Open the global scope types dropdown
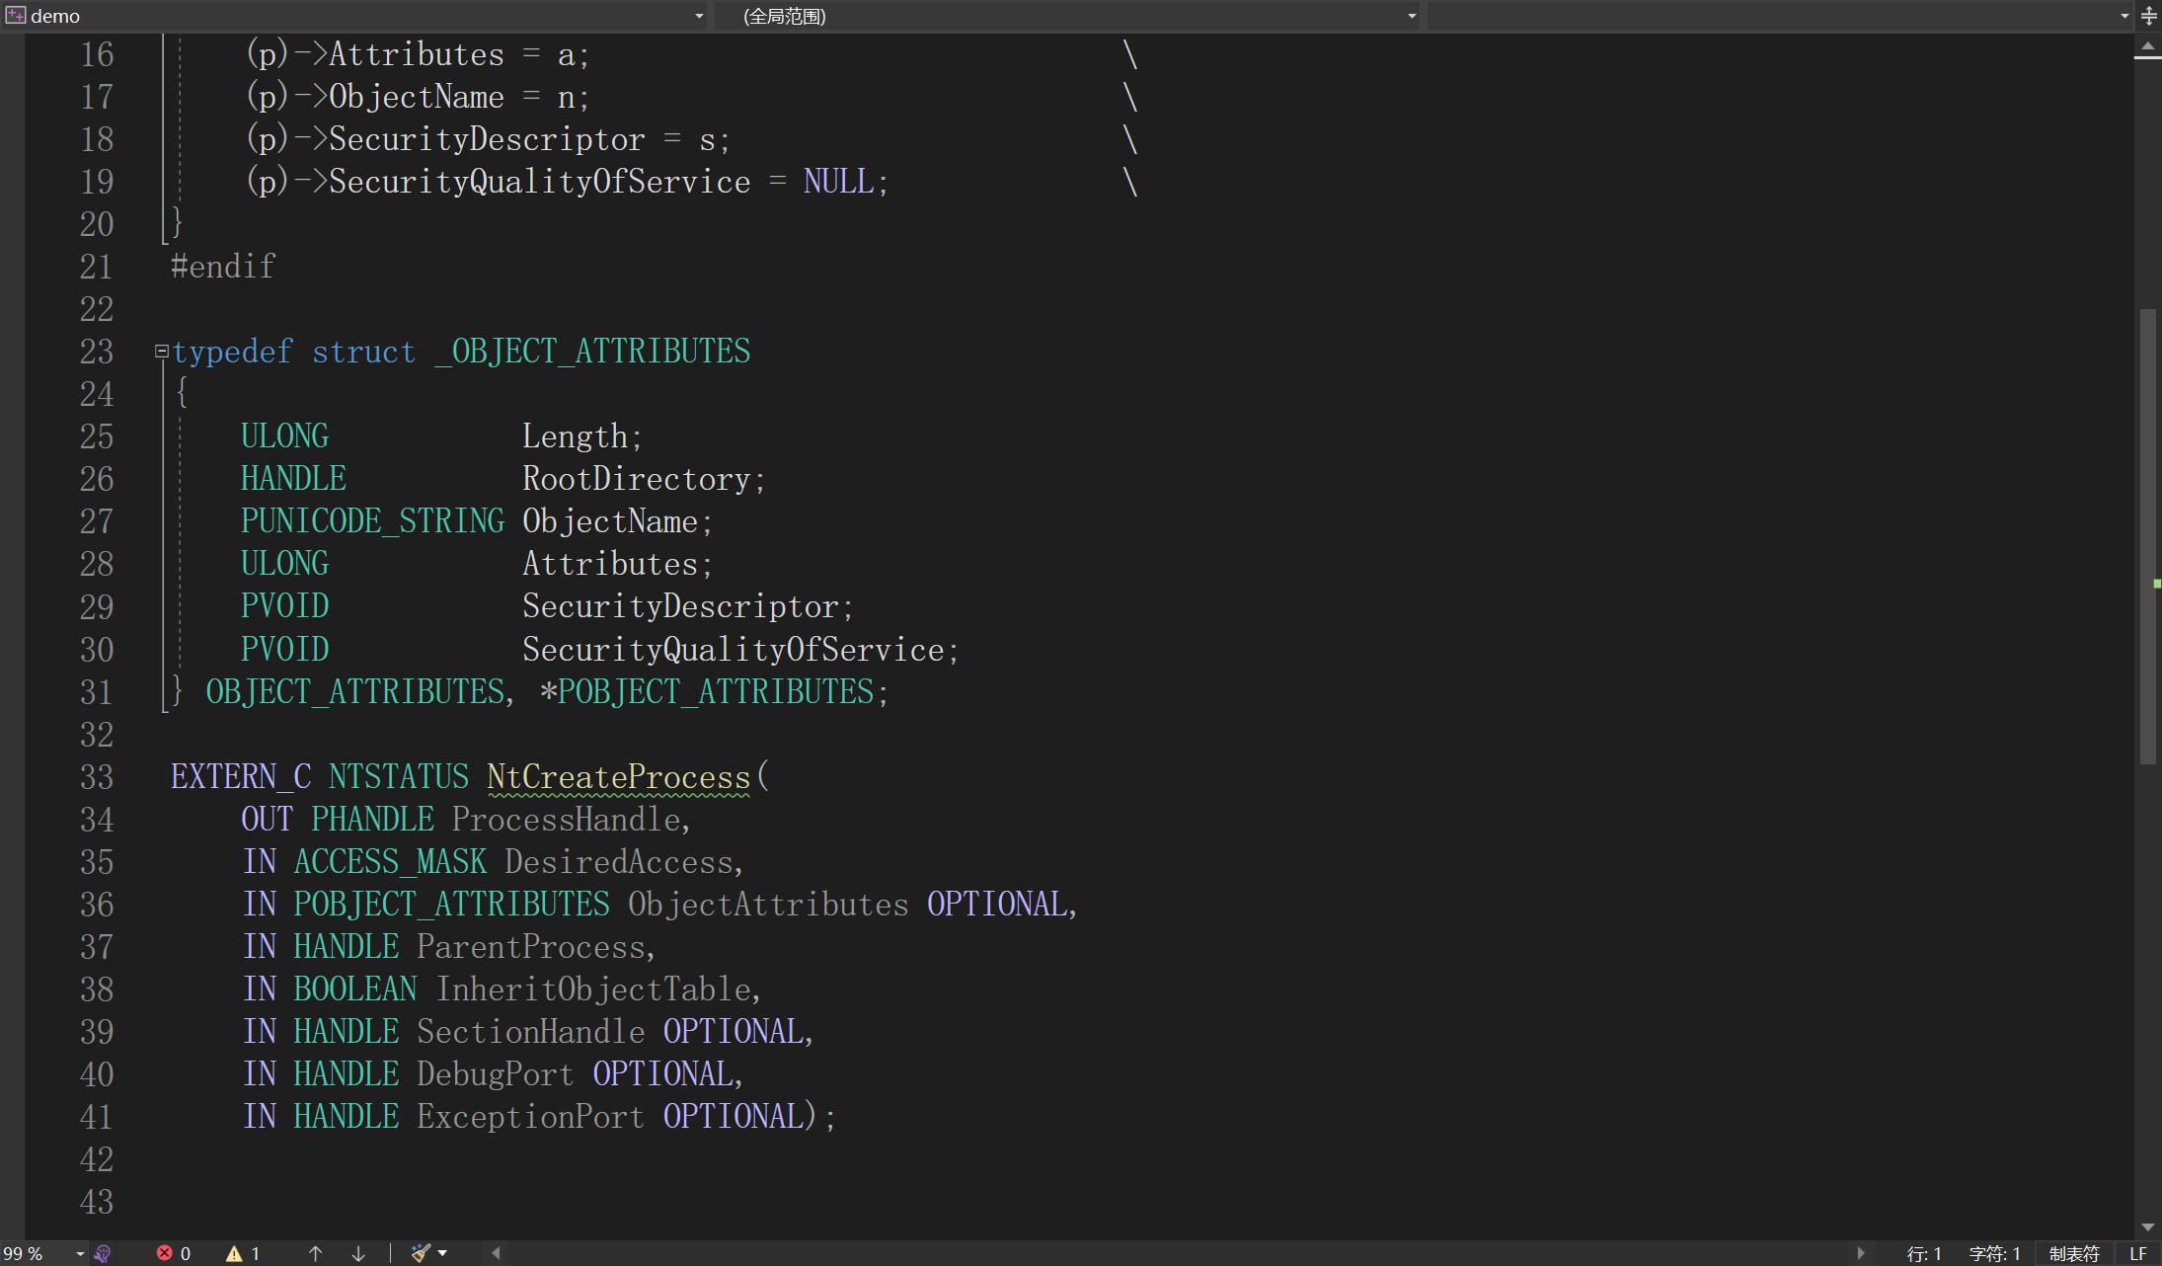Screen dimensions: 2162x1266 point(1412,16)
